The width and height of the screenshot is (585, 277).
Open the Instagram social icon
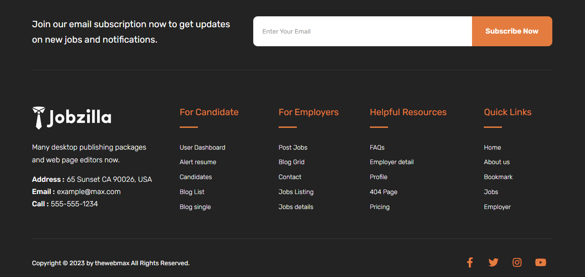[517, 262]
